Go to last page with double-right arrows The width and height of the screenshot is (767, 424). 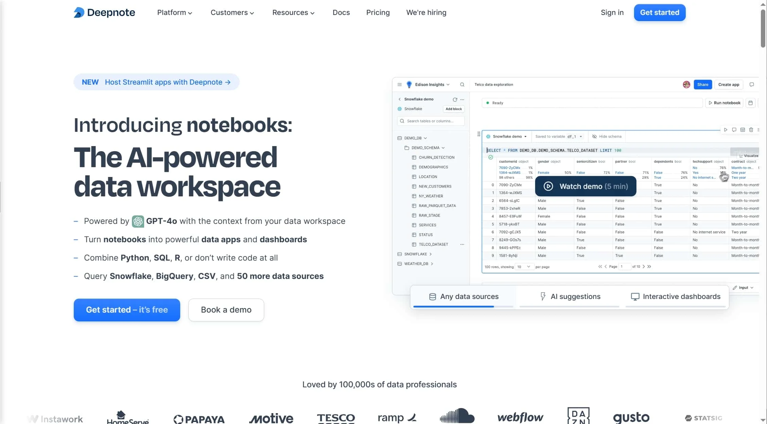point(649,267)
